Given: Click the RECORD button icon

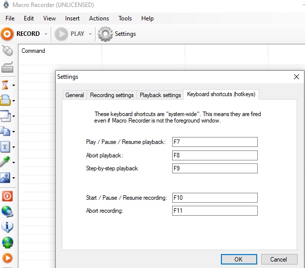Looking at the screenshot, I should 7,34.
